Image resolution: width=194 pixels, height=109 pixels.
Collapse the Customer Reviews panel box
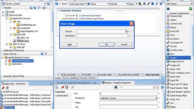(x=59, y=11)
